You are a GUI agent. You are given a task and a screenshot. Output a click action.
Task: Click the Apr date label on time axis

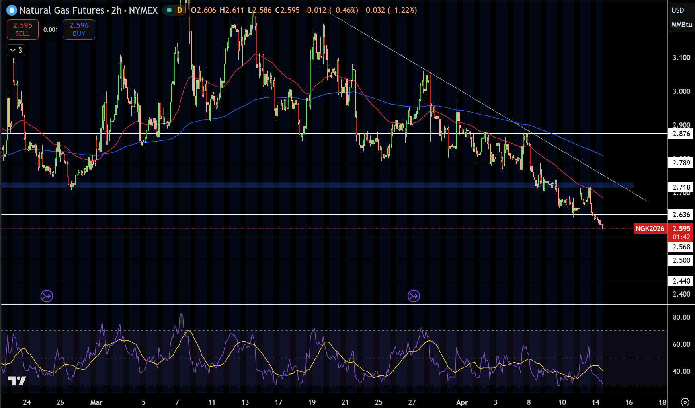point(462,402)
